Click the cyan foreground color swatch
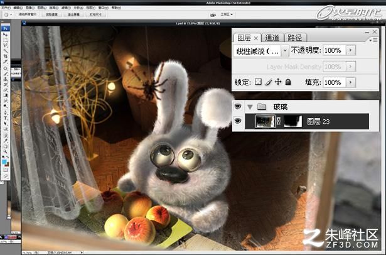 (4, 161)
